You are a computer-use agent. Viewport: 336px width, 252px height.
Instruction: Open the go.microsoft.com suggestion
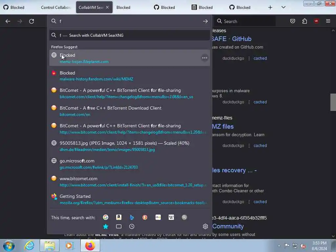tap(130, 164)
